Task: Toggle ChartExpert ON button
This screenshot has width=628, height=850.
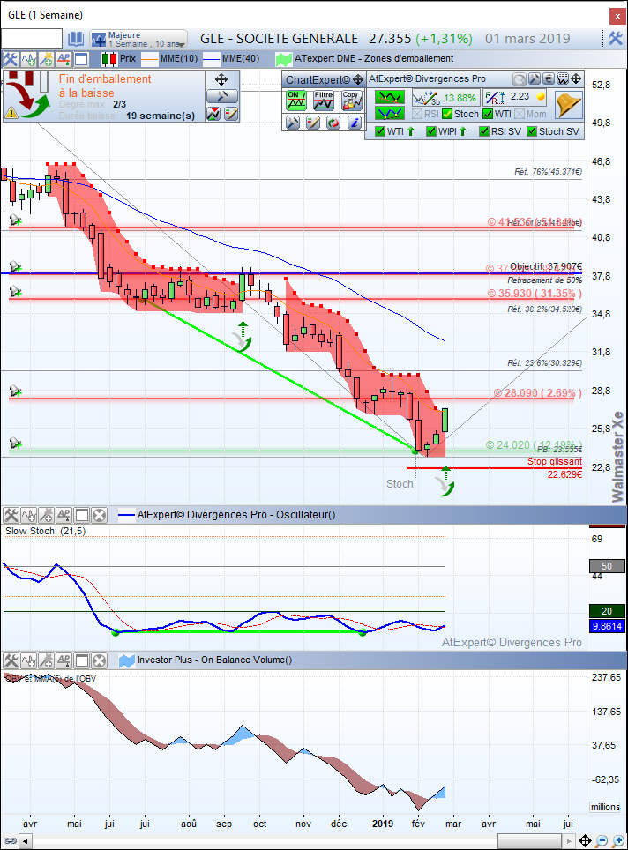Action: (x=295, y=101)
